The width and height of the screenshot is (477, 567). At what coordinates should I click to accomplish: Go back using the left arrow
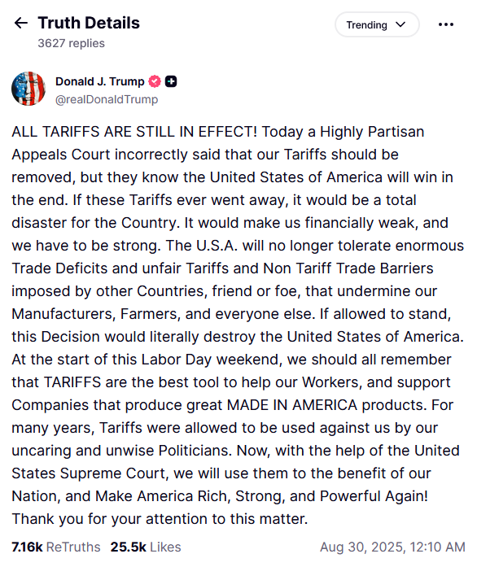[x=21, y=23]
